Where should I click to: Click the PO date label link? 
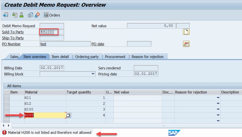[x=98, y=44]
